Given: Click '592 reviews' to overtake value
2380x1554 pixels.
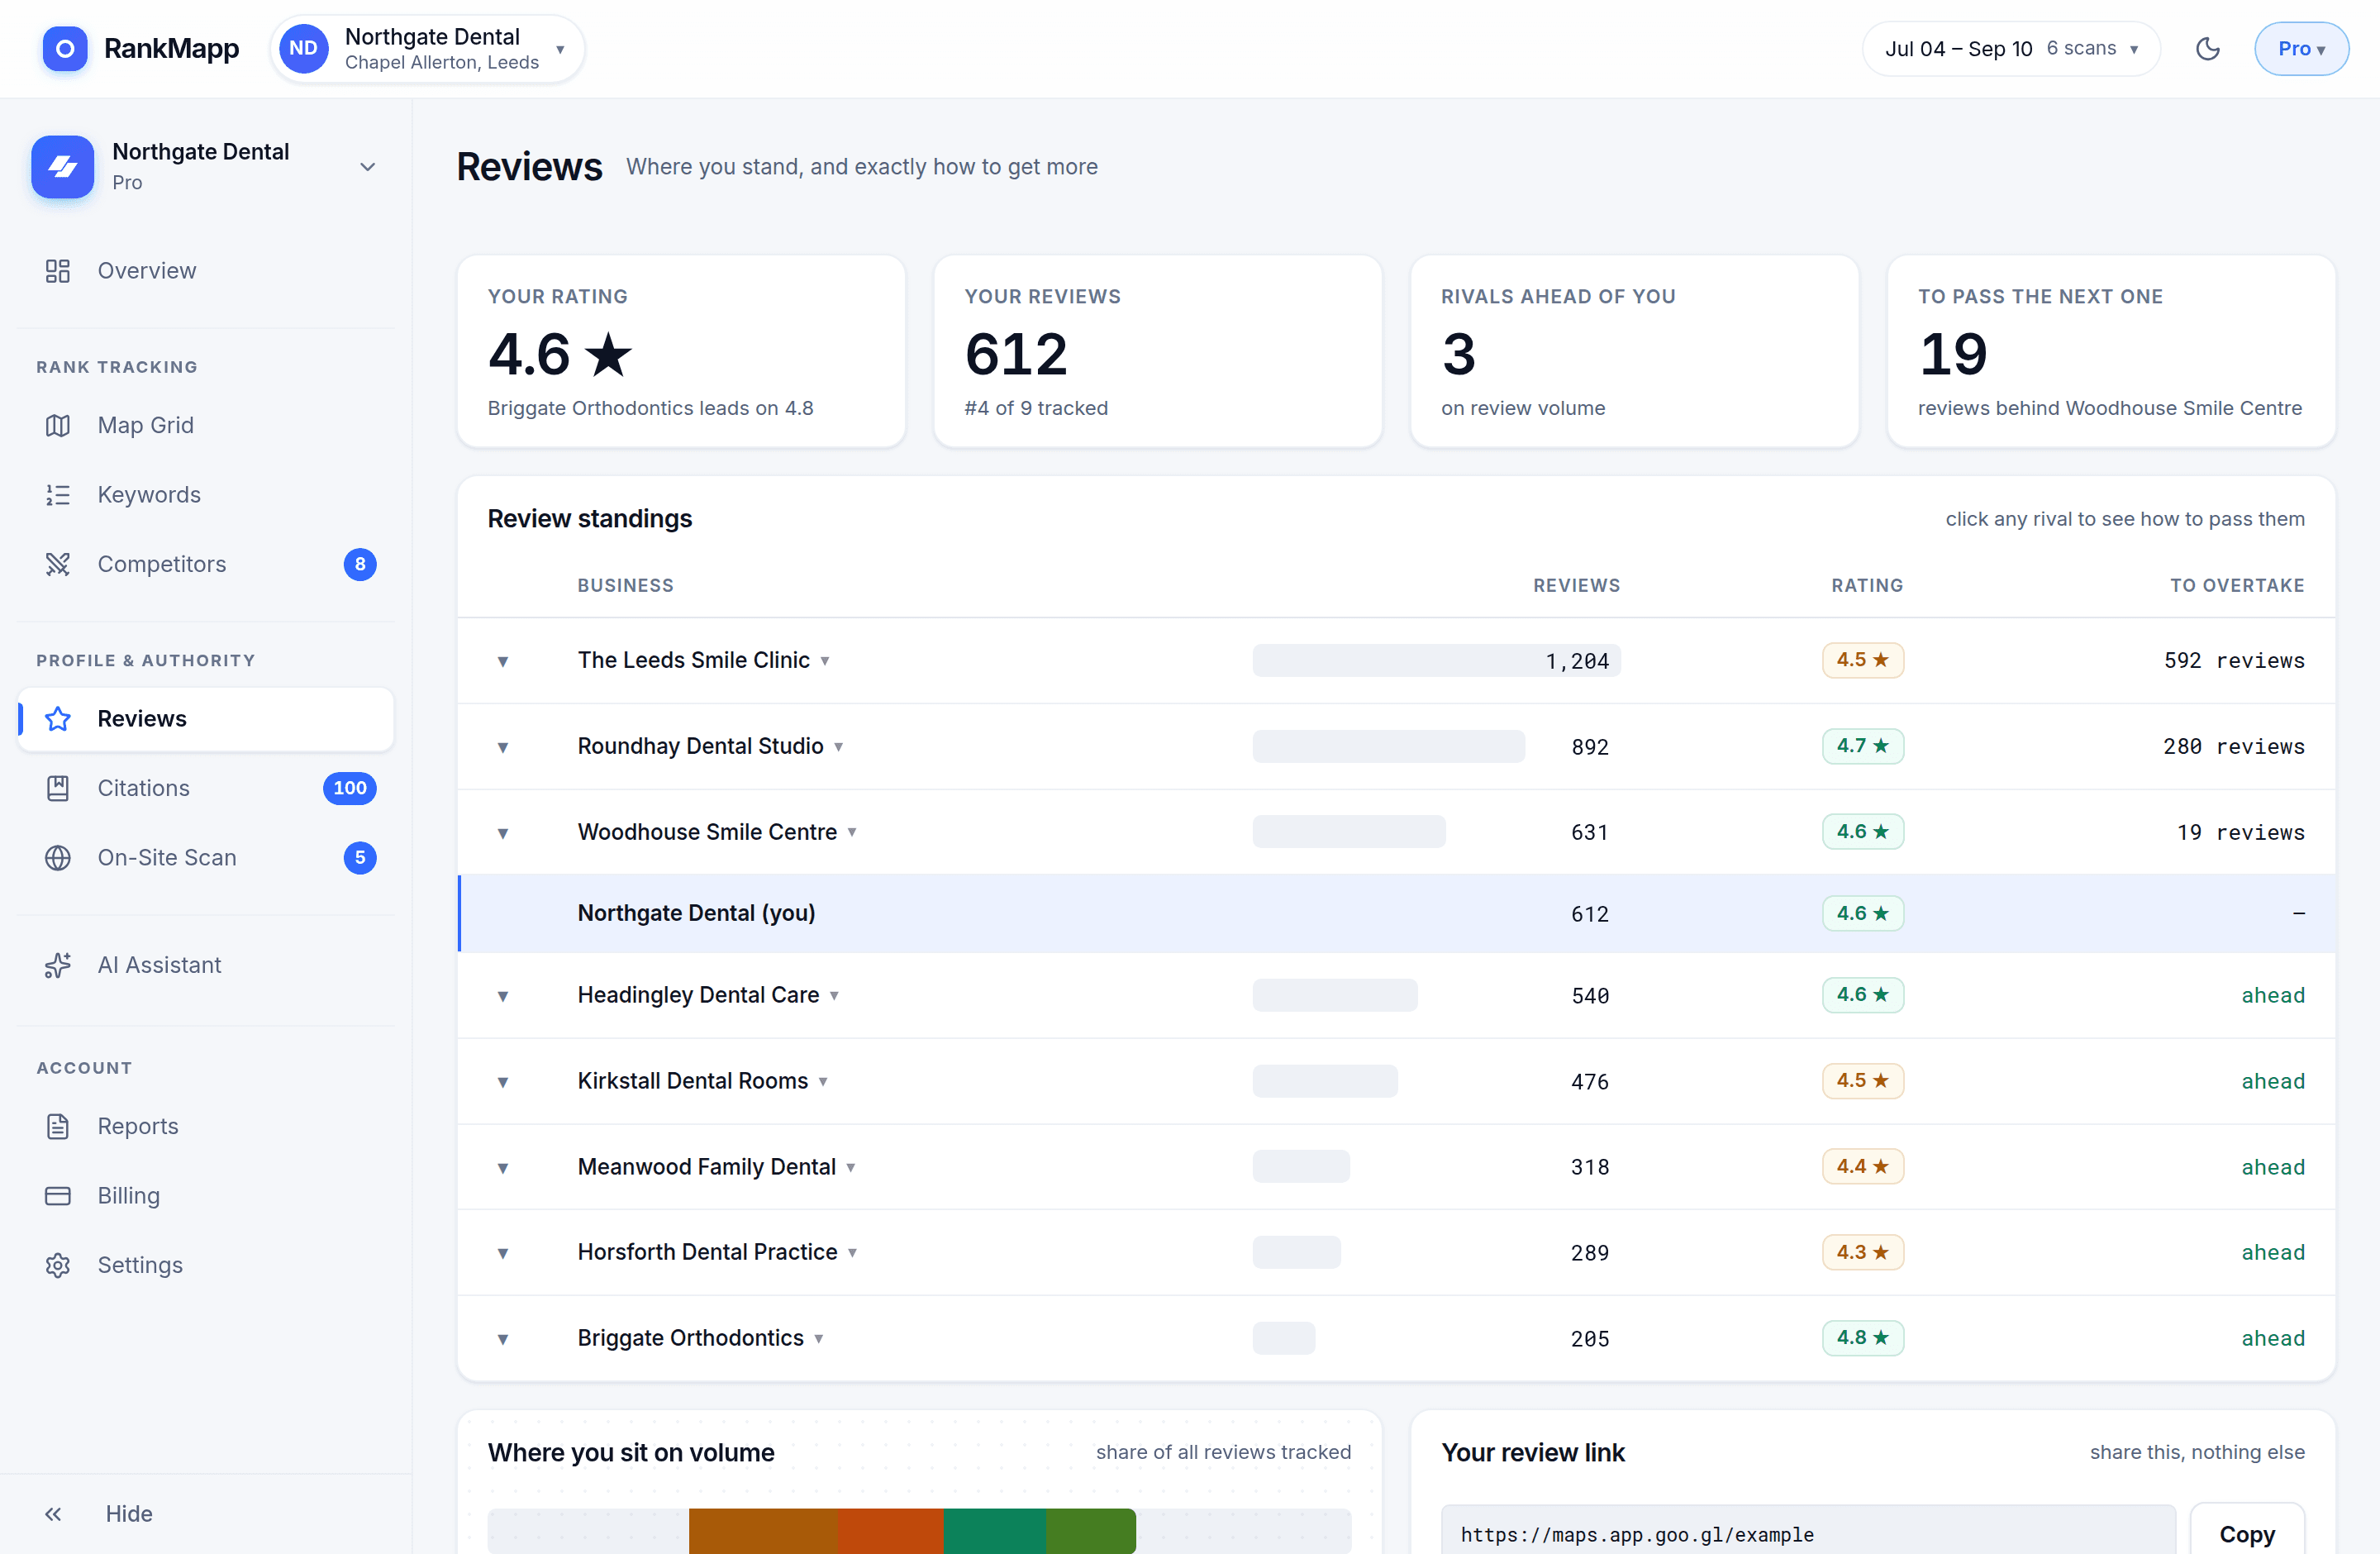Looking at the screenshot, I should coord(2234,661).
